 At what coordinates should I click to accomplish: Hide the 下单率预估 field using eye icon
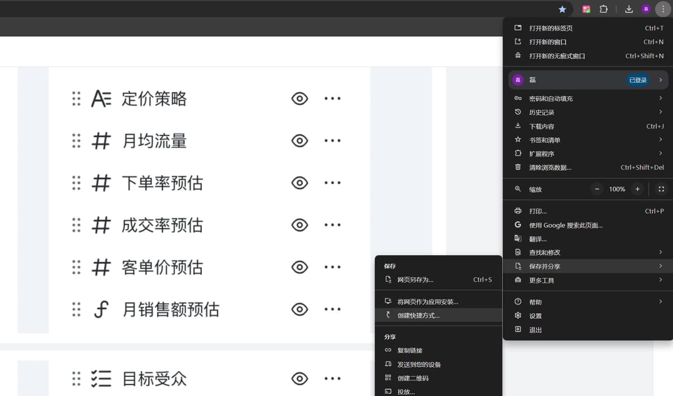299,183
